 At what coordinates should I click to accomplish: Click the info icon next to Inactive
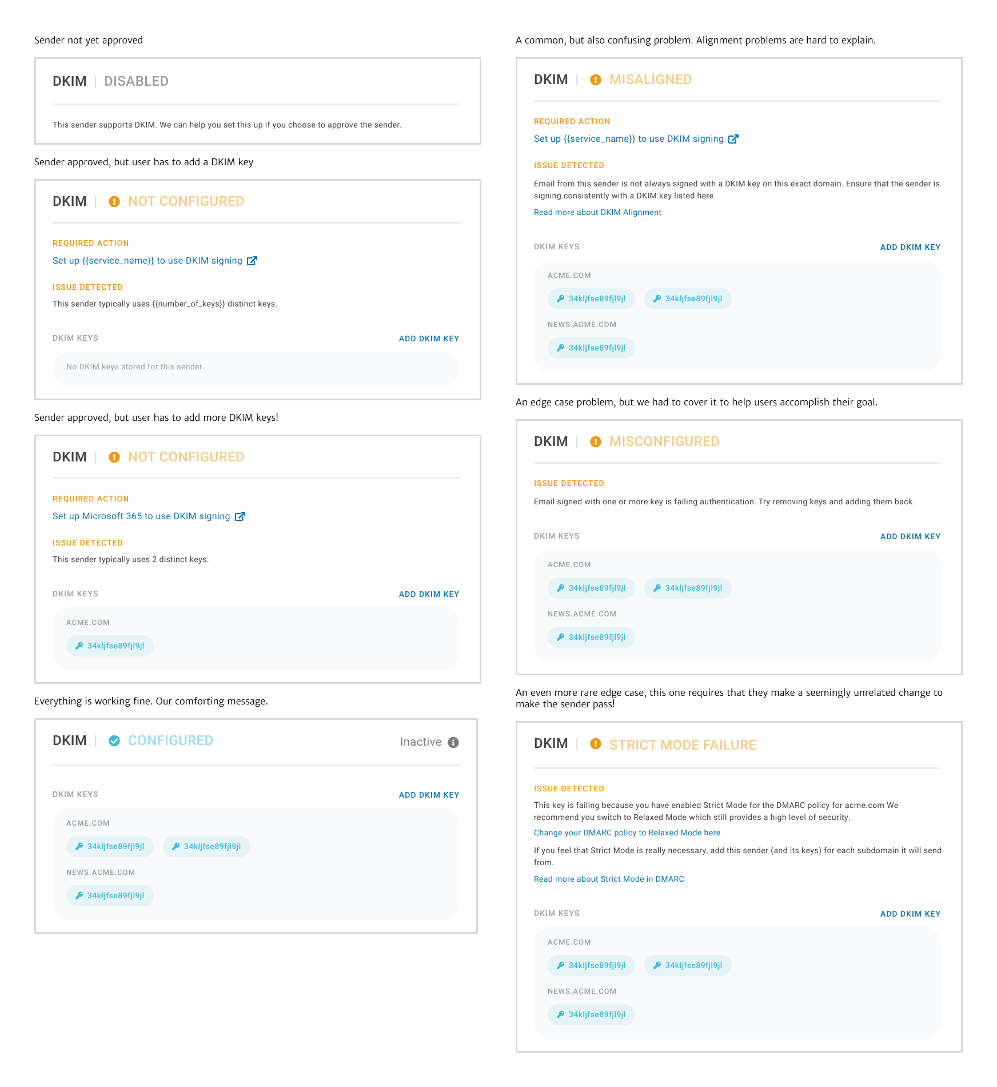point(453,742)
